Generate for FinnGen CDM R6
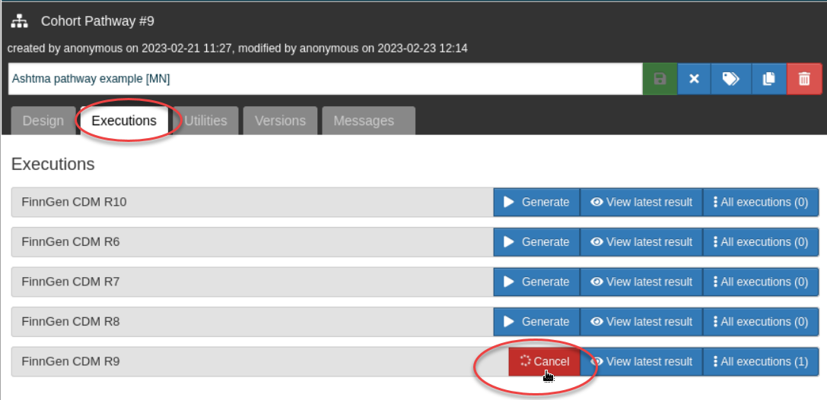The width and height of the screenshot is (827, 400). click(536, 242)
